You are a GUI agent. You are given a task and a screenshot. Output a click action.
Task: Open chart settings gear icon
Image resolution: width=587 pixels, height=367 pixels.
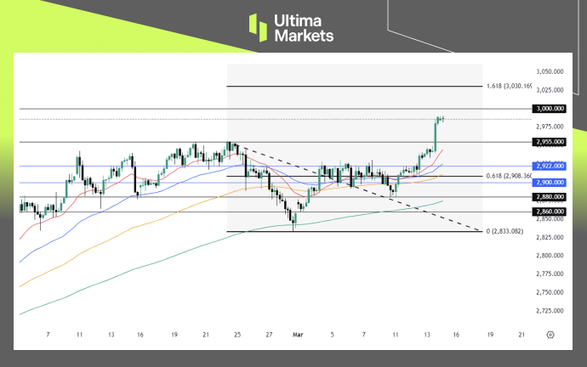(x=551, y=335)
